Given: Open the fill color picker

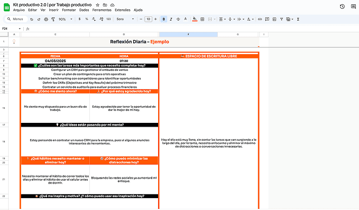Looking at the screenshot, I should (194, 19).
